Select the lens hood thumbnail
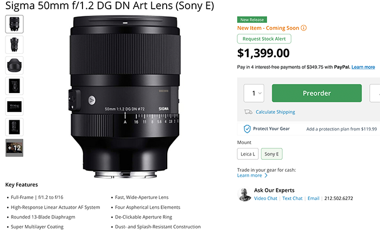 coord(15,65)
